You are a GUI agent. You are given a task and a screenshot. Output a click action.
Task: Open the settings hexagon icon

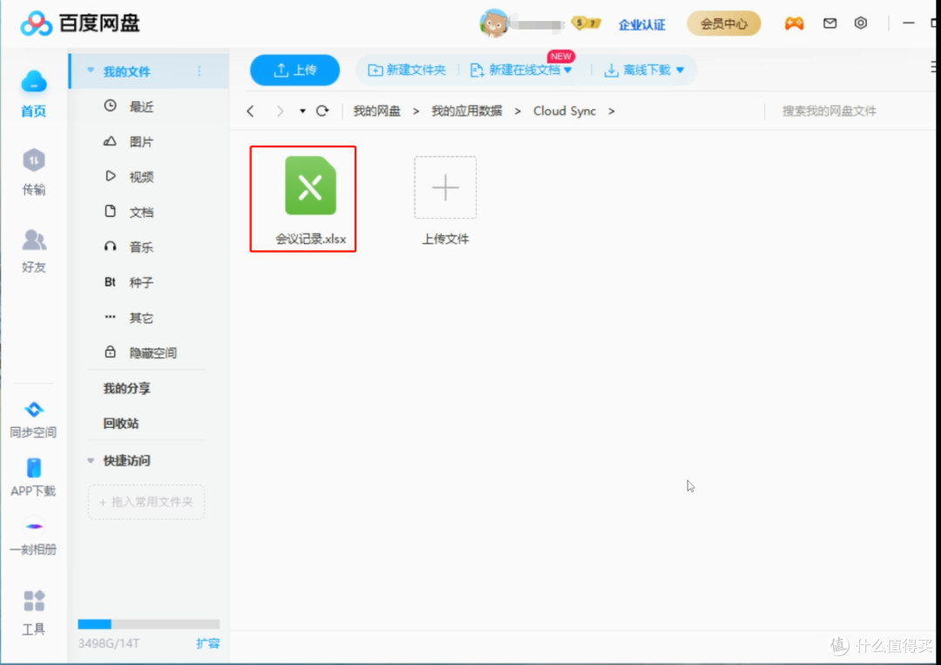pos(861,23)
